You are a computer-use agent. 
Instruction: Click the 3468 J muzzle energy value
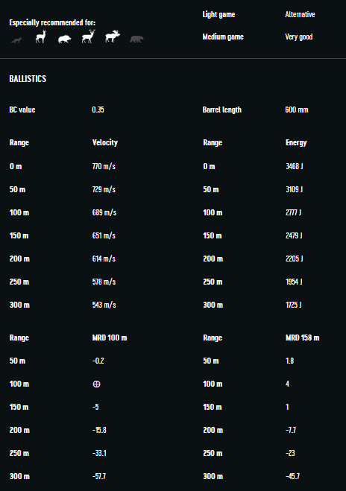pos(295,166)
